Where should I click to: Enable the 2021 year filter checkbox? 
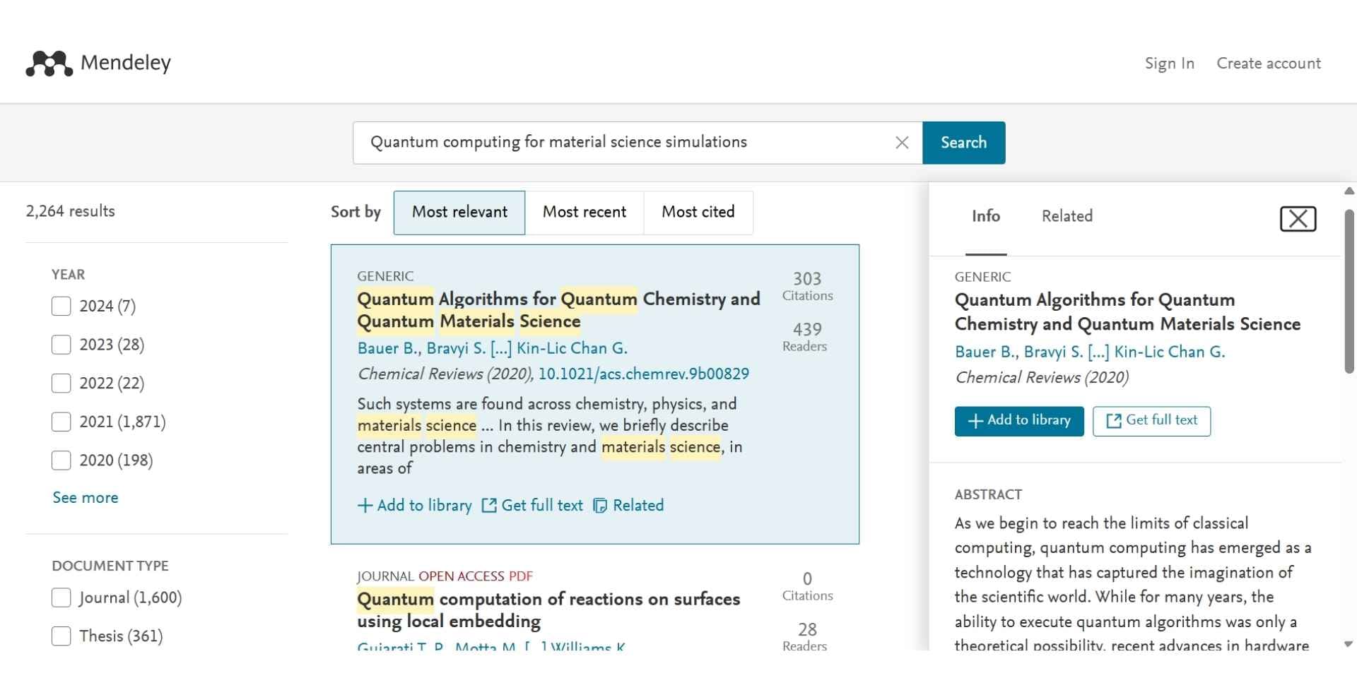coord(61,422)
